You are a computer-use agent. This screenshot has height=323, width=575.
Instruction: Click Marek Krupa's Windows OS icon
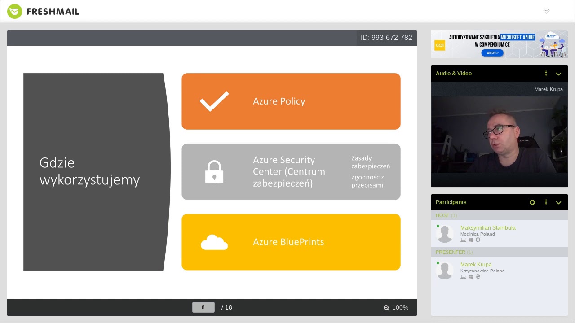tap(471, 277)
